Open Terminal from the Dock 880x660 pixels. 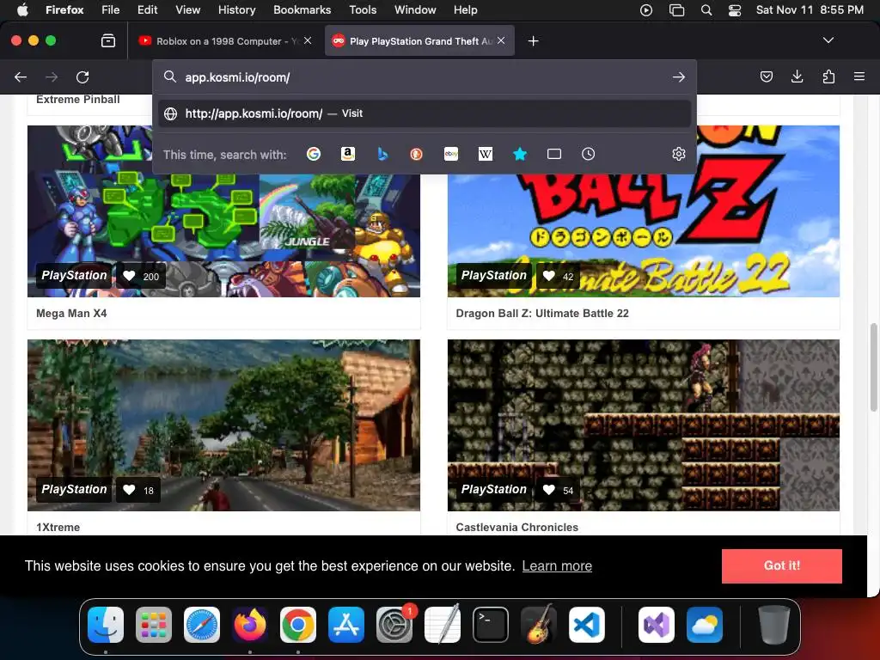point(491,625)
